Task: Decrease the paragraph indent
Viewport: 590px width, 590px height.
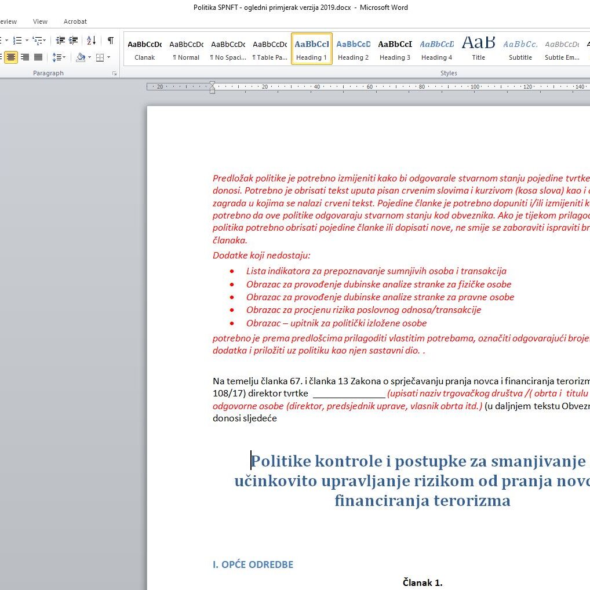Action: (x=60, y=41)
